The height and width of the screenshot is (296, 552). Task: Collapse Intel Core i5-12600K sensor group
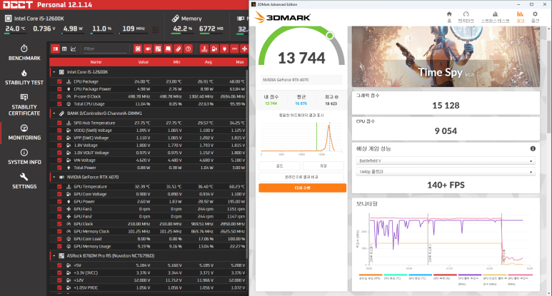tap(54, 72)
